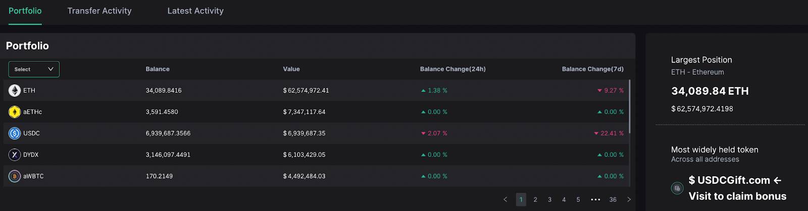
Task: Click the Value column header
Action: point(291,69)
